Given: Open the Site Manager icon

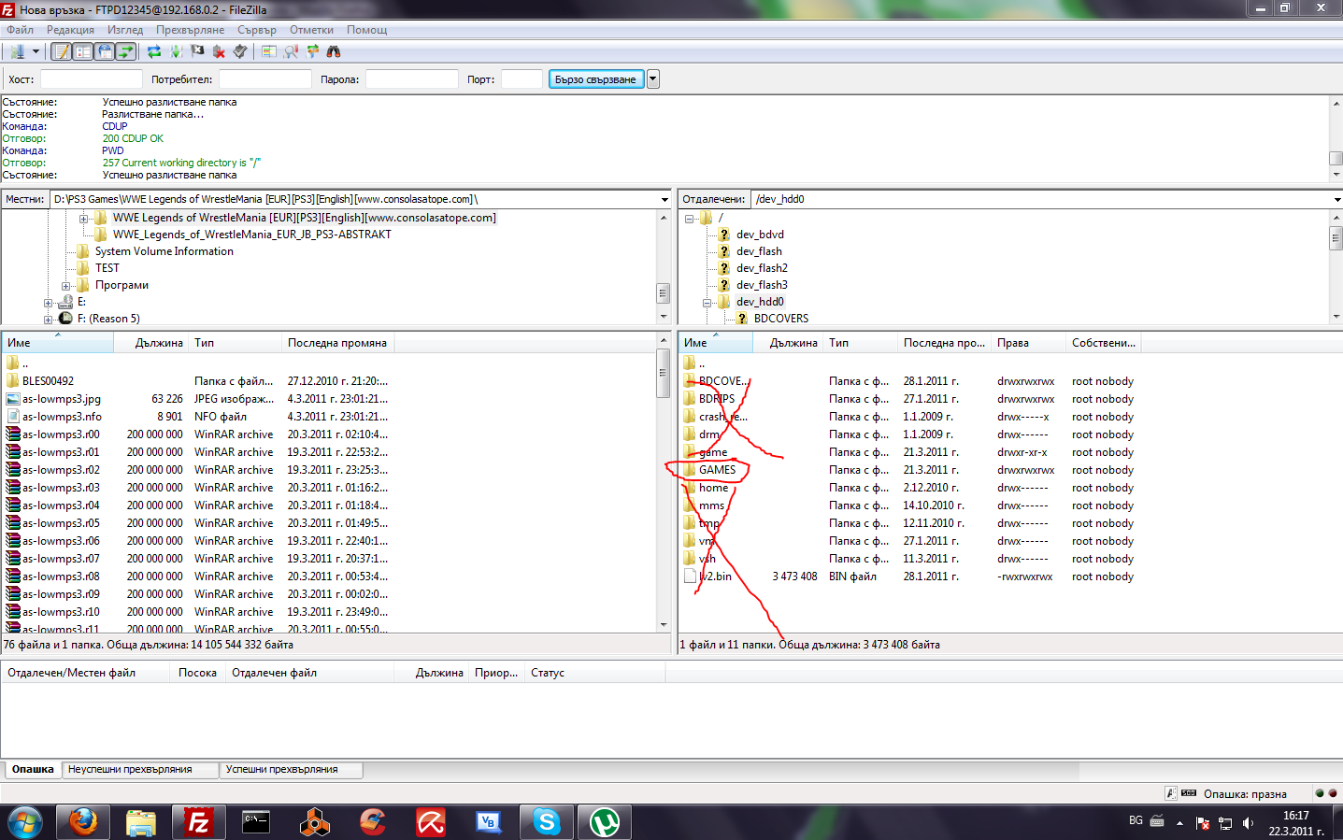Looking at the screenshot, I should point(17,51).
